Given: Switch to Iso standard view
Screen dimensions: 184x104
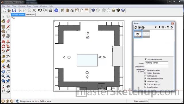Looking at the screenshot, I should pos(62,10).
